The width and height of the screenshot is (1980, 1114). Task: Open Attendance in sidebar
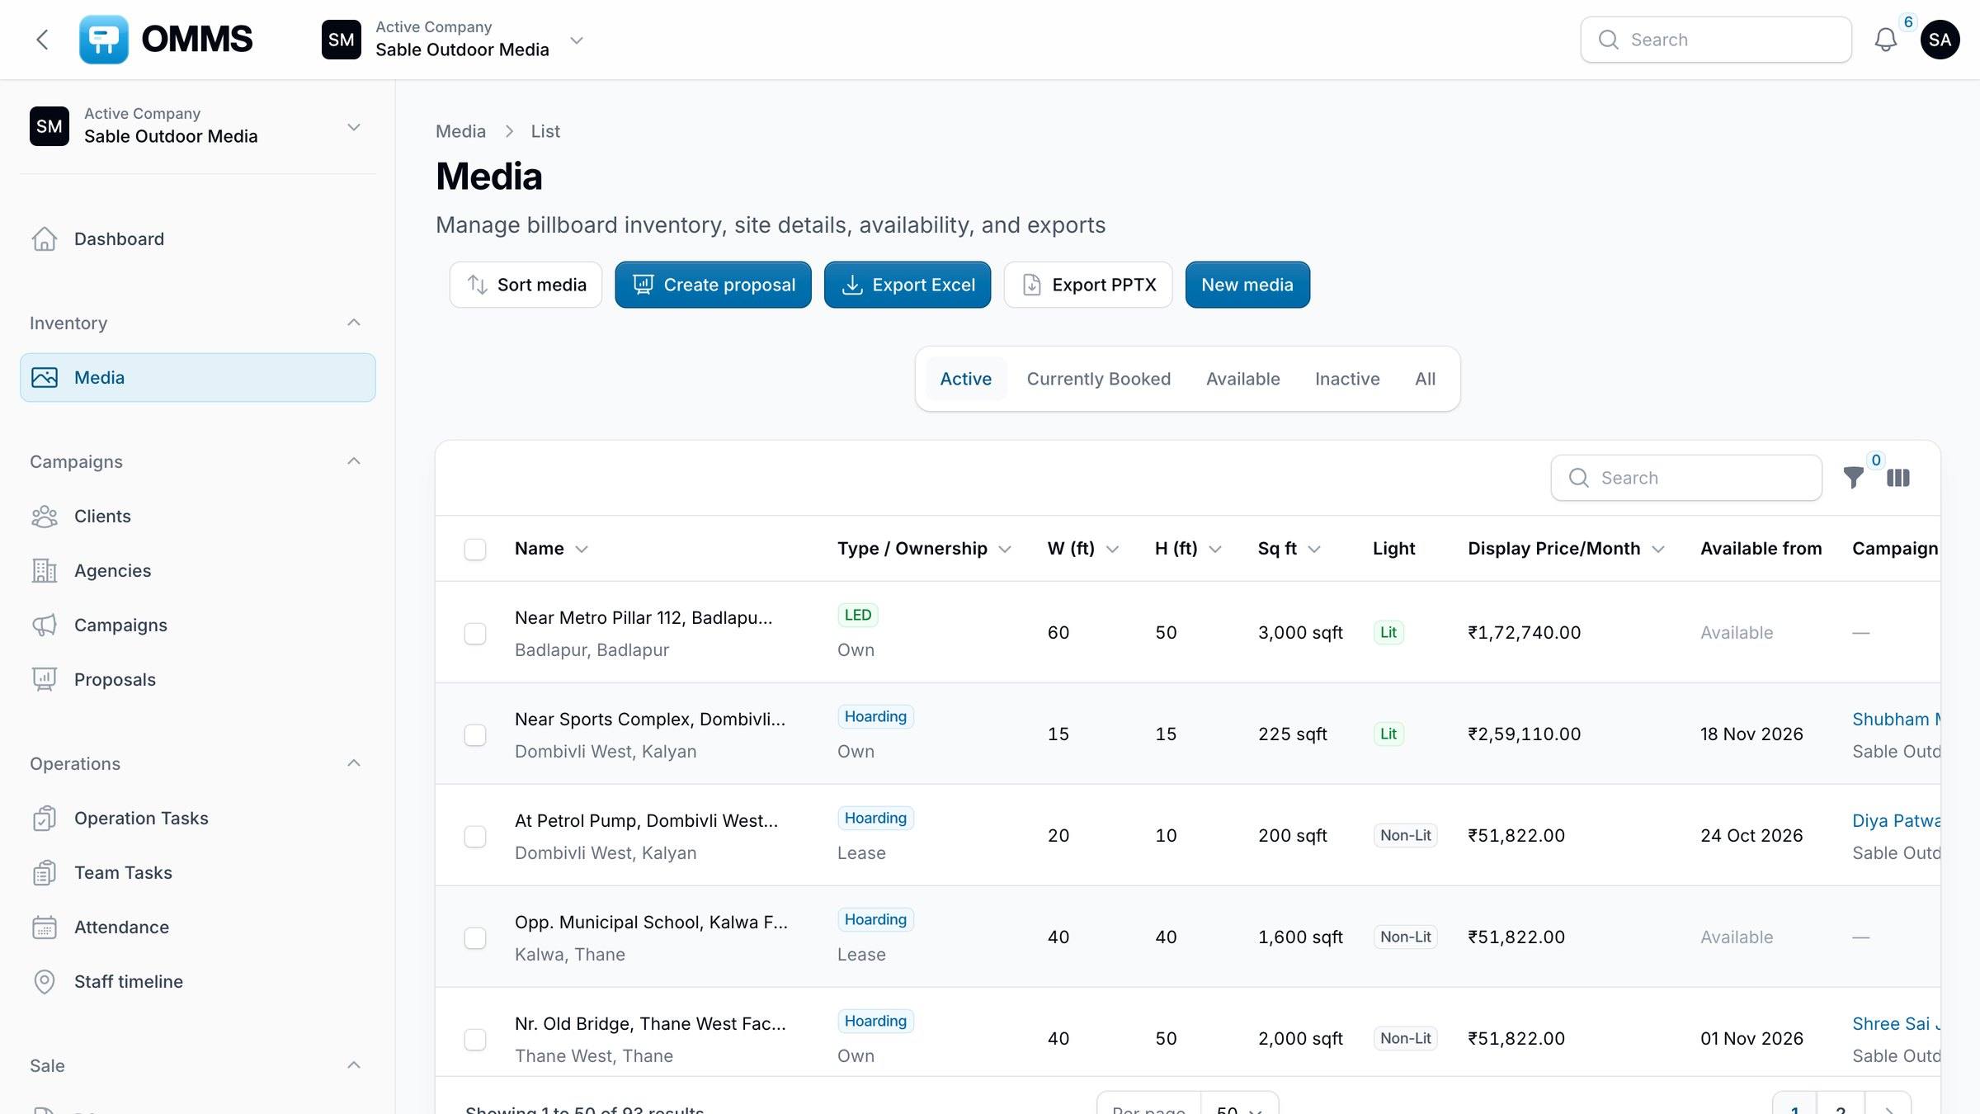point(198,928)
